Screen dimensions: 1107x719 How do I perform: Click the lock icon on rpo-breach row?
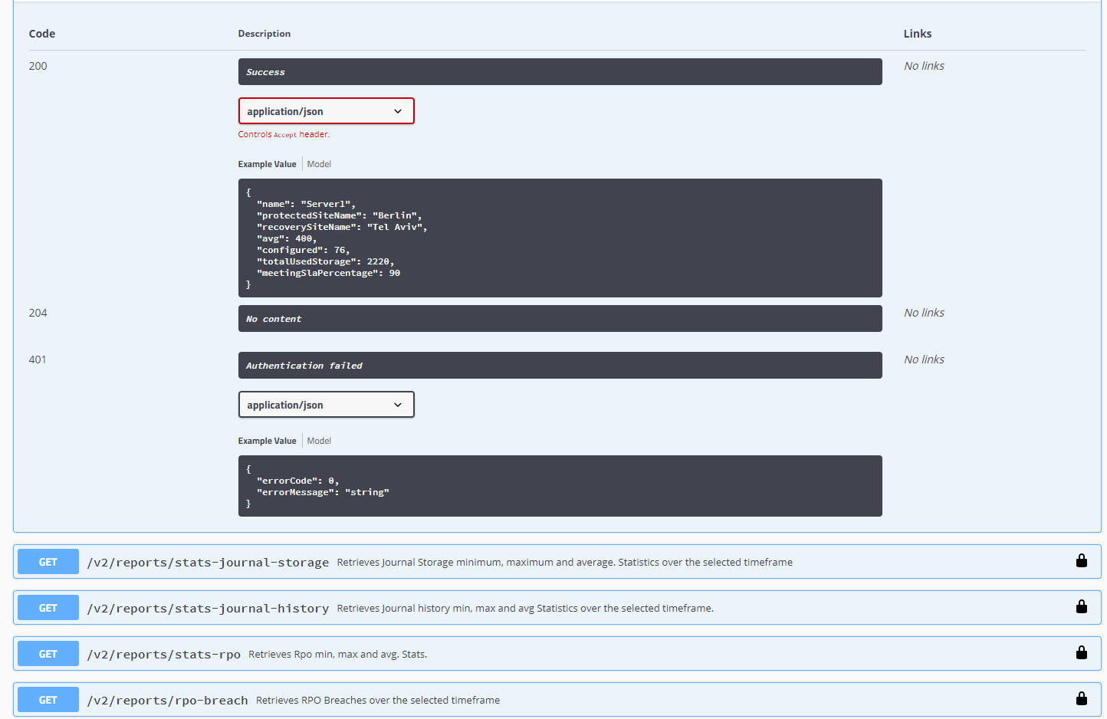(1081, 699)
